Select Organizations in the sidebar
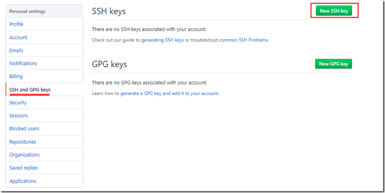The image size is (385, 193). [24, 155]
